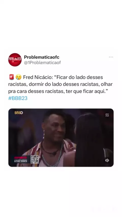
Task: Toggle the closed captions icon on video
Action: 107,115
